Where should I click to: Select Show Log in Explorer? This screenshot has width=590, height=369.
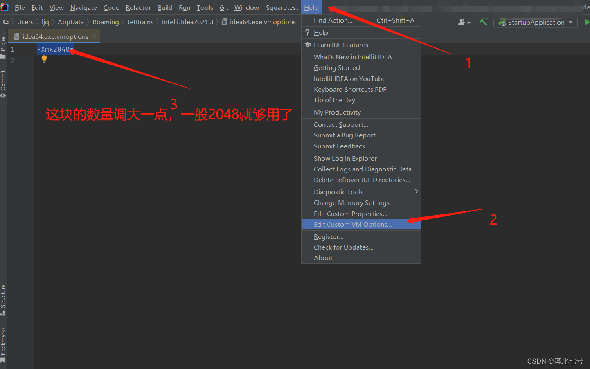(x=361, y=158)
